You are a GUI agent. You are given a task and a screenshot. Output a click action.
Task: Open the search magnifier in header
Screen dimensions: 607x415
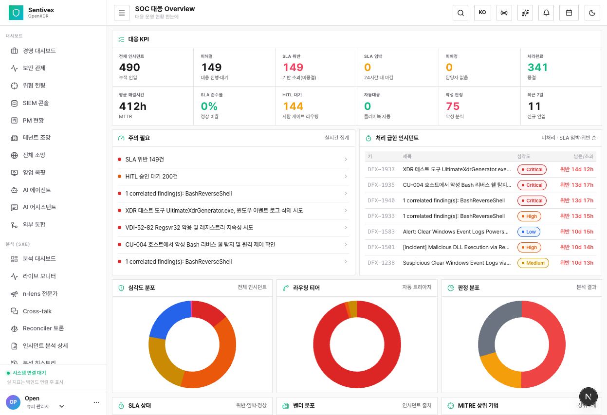460,13
